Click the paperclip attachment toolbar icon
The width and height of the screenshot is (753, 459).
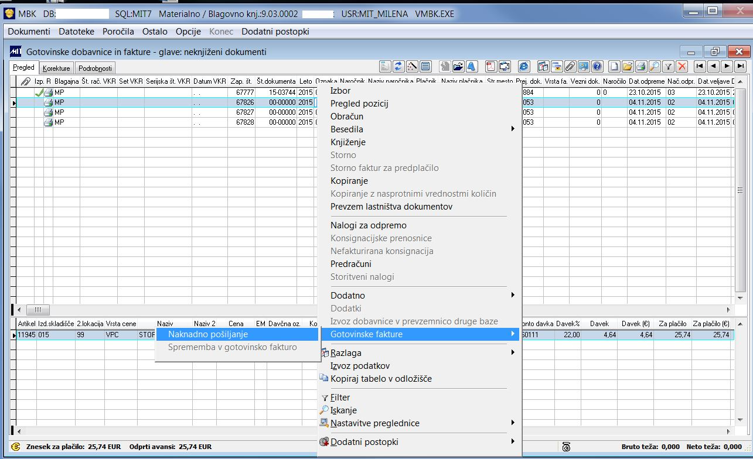point(570,66)
